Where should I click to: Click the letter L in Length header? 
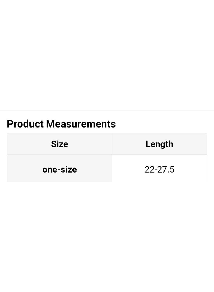pyautogui.click(x=148, y=144)
